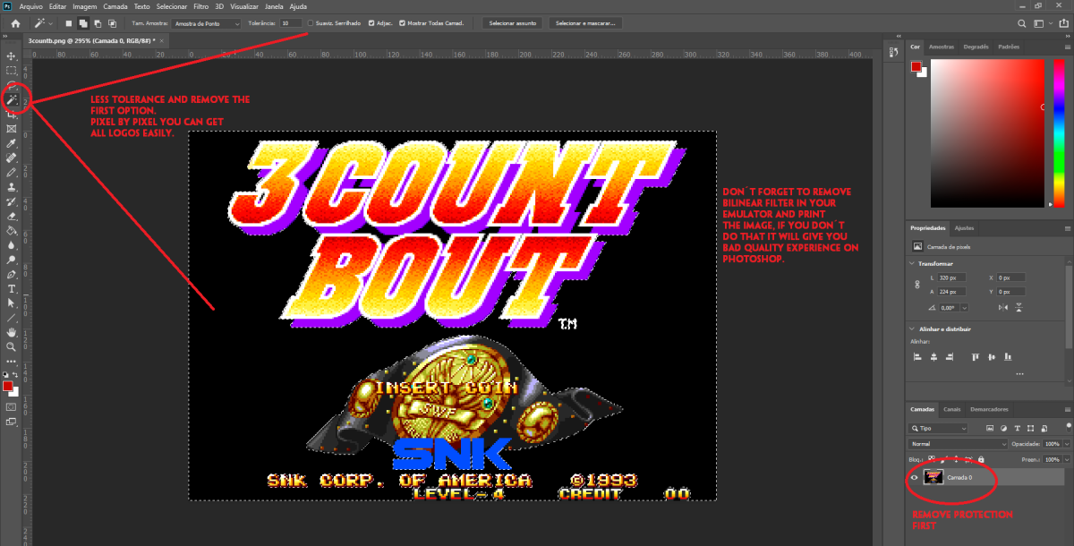Open the layer blend mode Normal dropdown

coord(959,444)
